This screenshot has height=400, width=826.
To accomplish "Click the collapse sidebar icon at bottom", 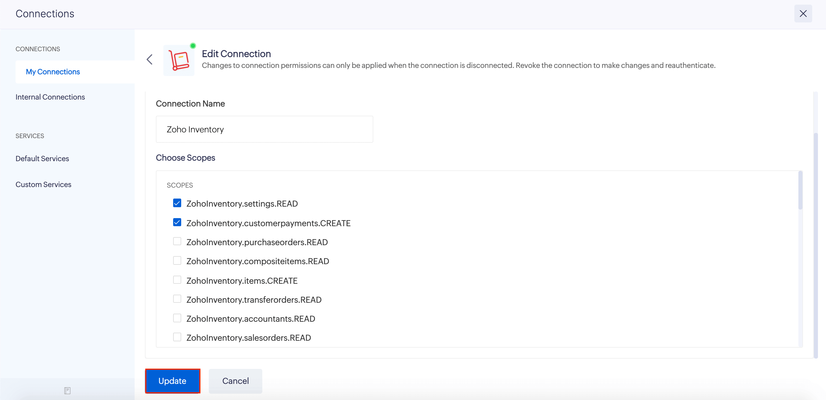I will [67, 391].
